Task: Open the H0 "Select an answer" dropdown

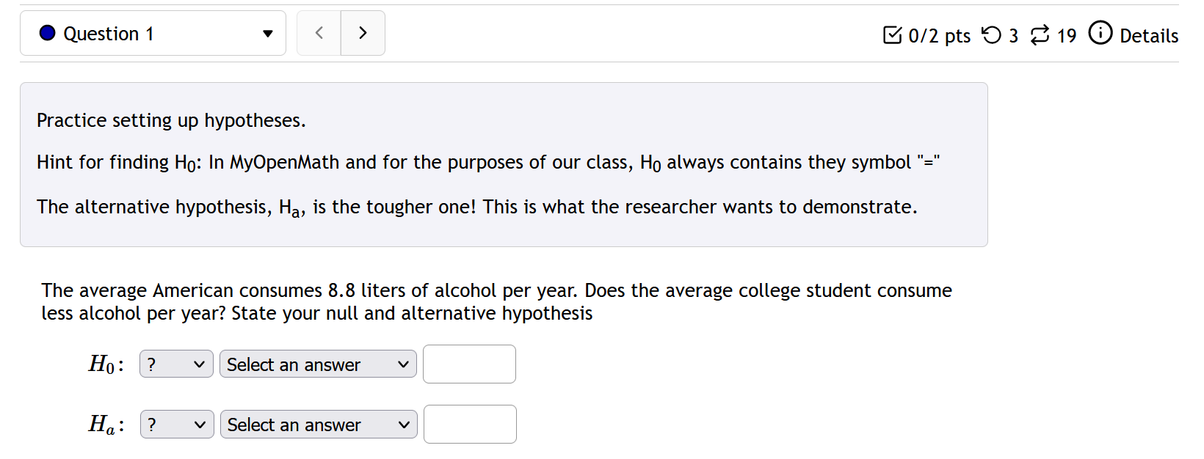Action: [317, 364]
